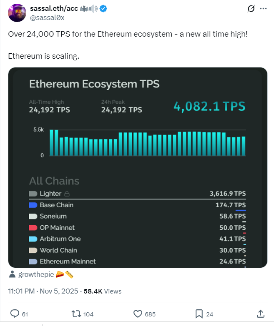Click the reply comment icon
This screenshot has height=326, width=274.
(15, 314)
